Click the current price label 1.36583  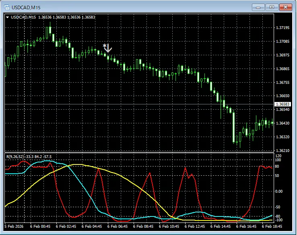tap(282, 104)
